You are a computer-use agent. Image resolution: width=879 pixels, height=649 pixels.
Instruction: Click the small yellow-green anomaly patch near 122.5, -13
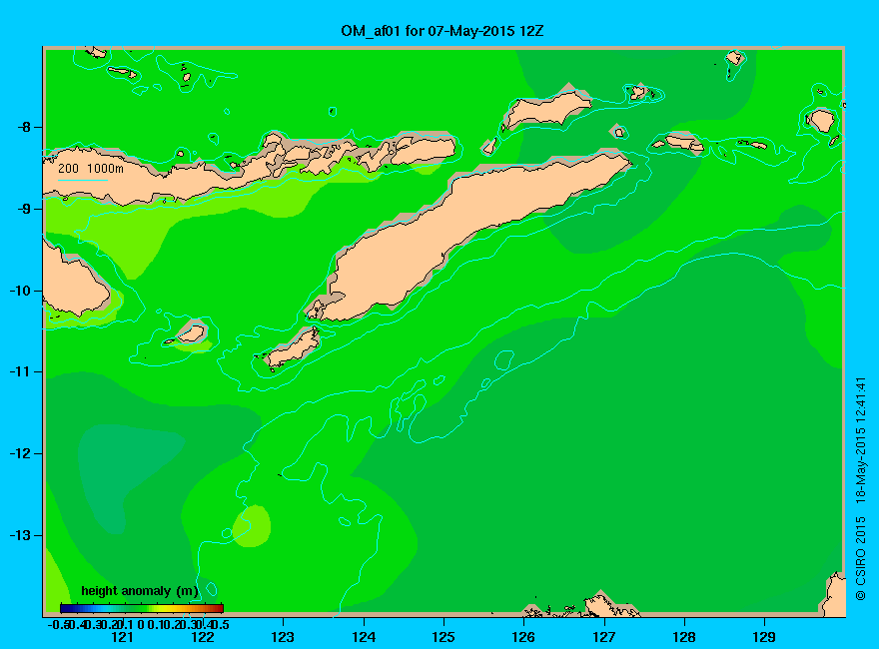[252, 526]
